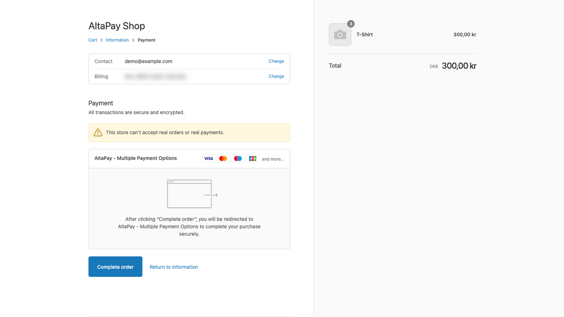Select the Payment breadcrumb step
The image size is (564, 317).
click(146, 40)
